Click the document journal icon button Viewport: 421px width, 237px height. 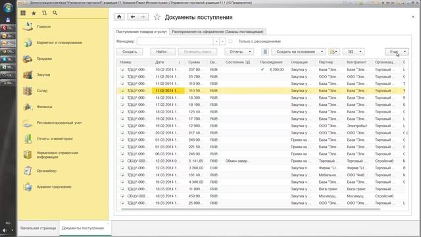pos(265,51)
